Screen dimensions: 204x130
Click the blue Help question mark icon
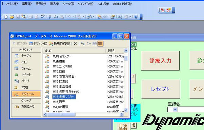136,17
